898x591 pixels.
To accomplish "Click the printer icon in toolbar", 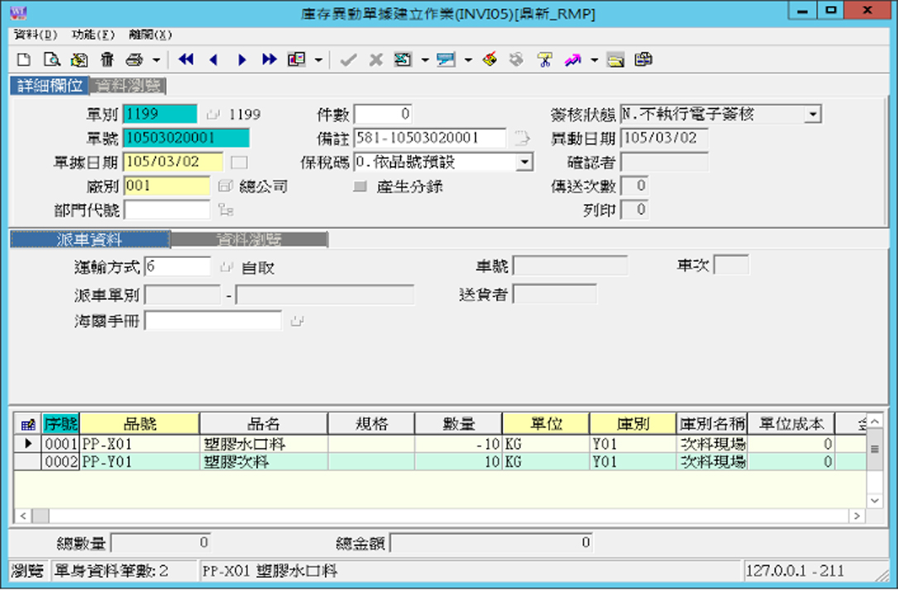I will coord(134,60).
